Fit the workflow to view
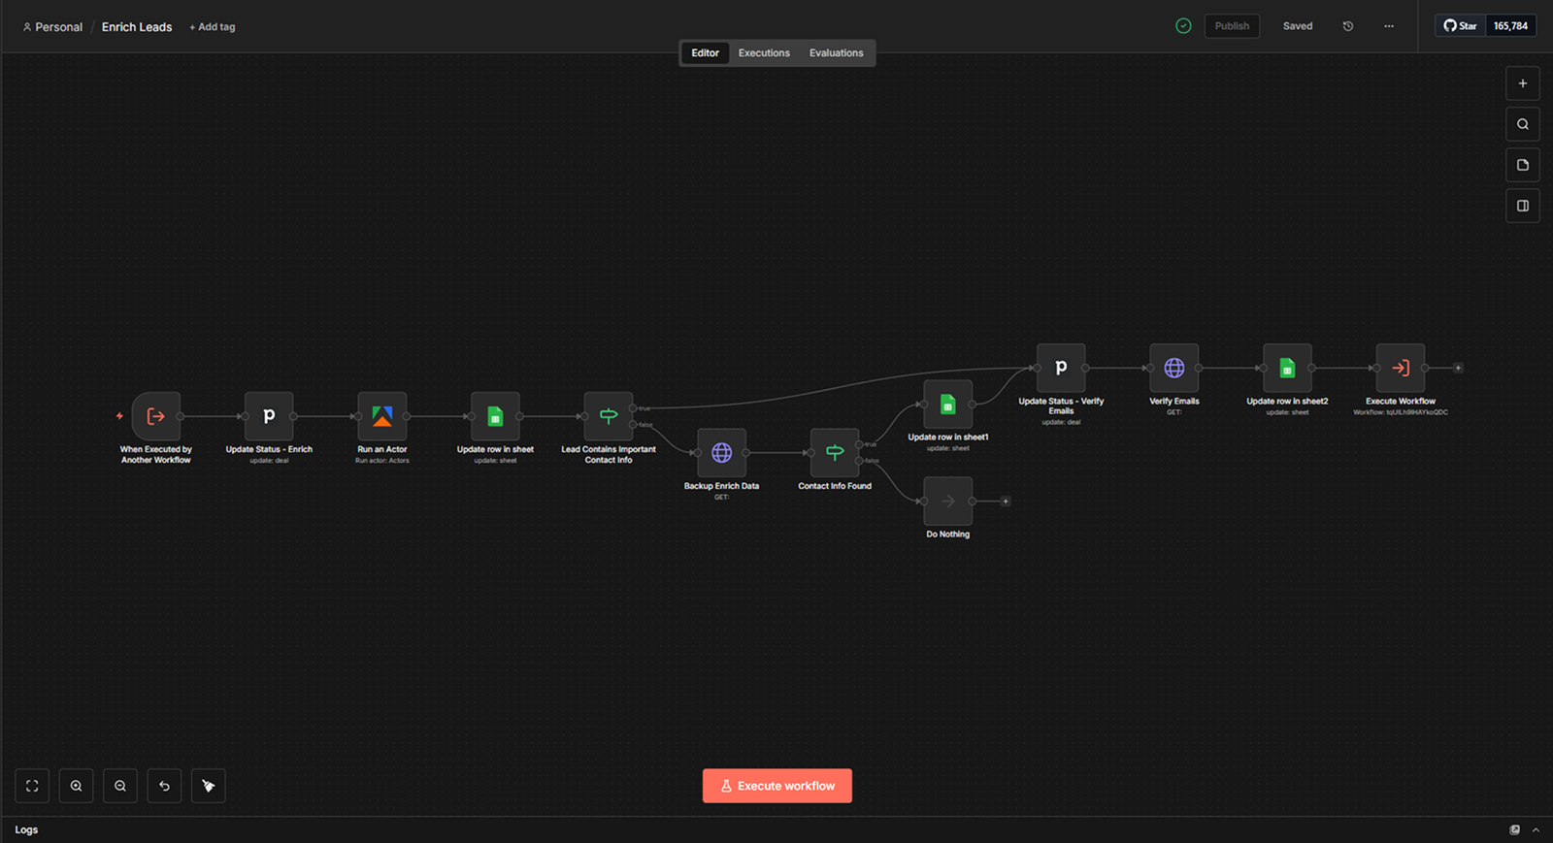Viewport: 1553px width, 843px height. coord(32,786)
